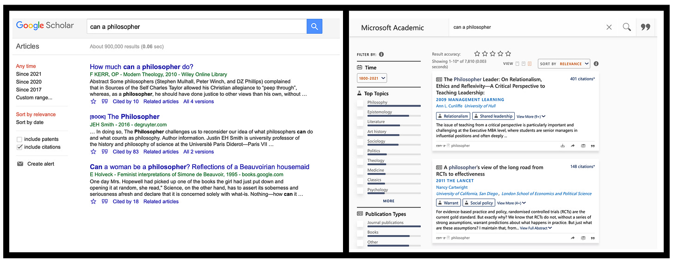This screenshot has width=674, height=262.
Task: Cite the 'Can a woman be a philosopher?' result
Action: click(105, 201)
